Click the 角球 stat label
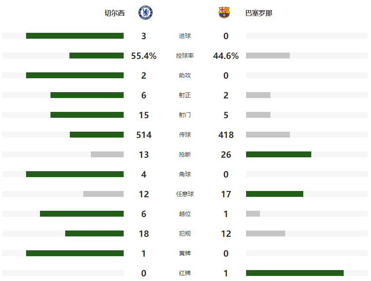Image resolution: width=371 pixels, height=281 pixels. click(185, 174)
